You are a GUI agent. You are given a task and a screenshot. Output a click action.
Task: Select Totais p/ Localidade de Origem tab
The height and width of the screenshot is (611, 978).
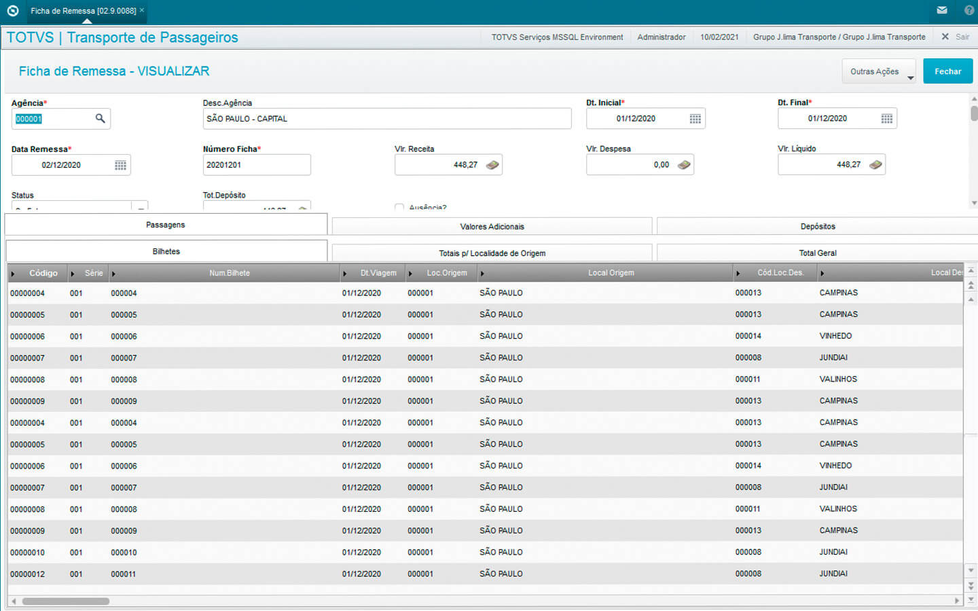point(492,253)
